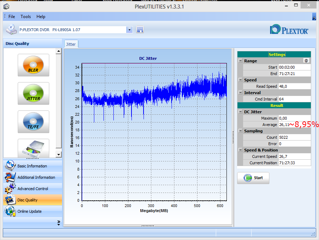The image size is (319, 240).
Task: Expand the navigation pane overflow chevron
Action: [x=58, y=223]
